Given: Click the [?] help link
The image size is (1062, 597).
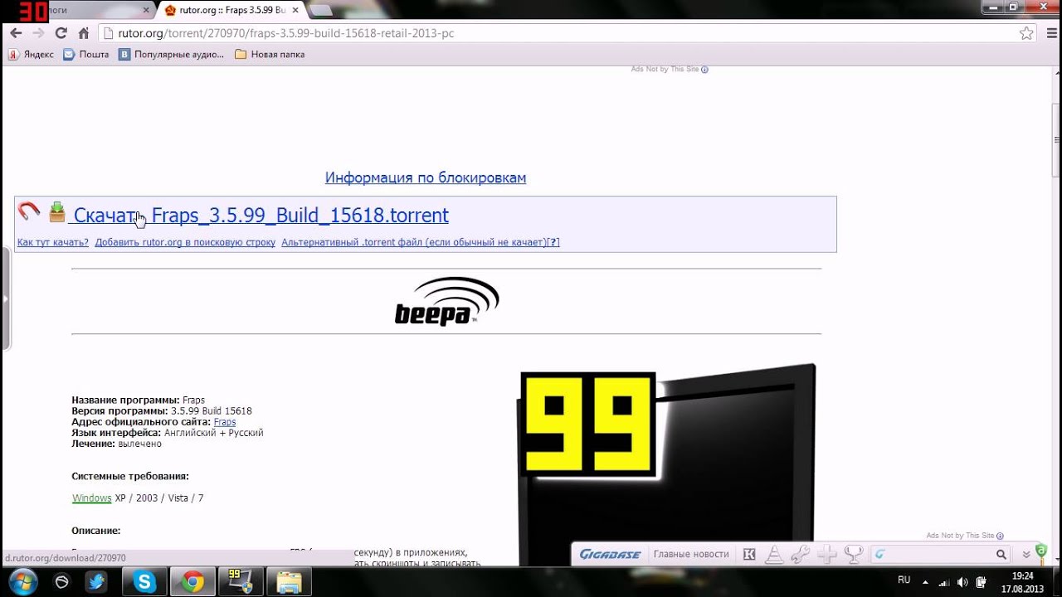Looking at the screenshot, I should [553, 242].
